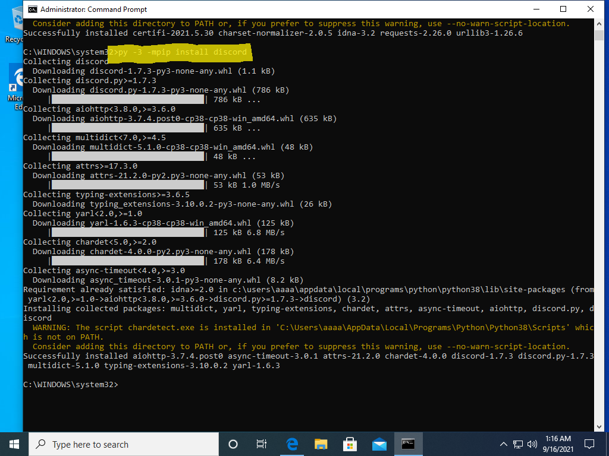Open Mail app from taskbar
The height and width of the screenshot is (456, 609).
379,444
